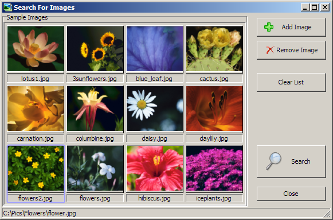Select the 3sunflowers.jpg thumbnail
Screen dimensions: 333x220
click(x=95, y=49)
